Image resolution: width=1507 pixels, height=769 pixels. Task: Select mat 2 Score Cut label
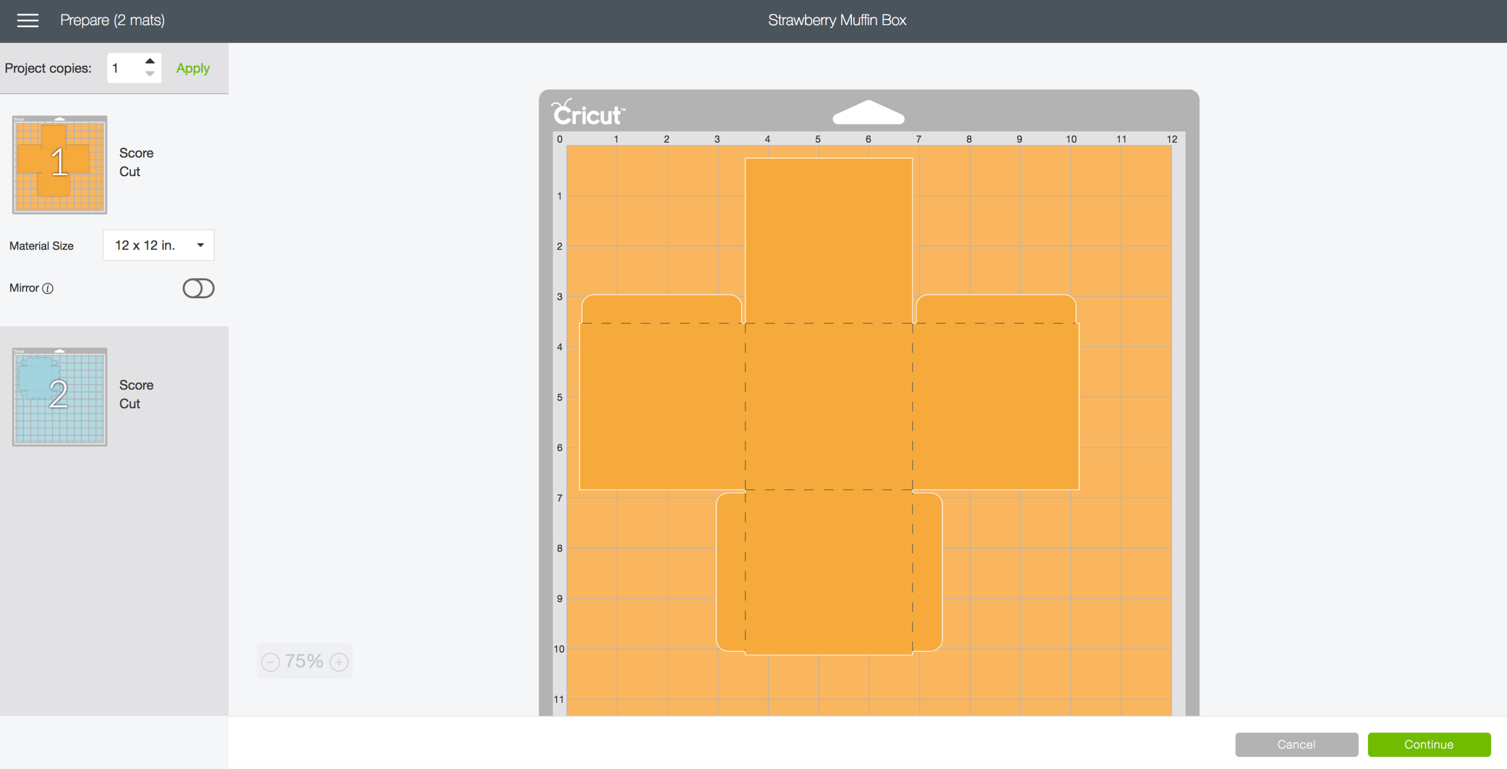136,394
